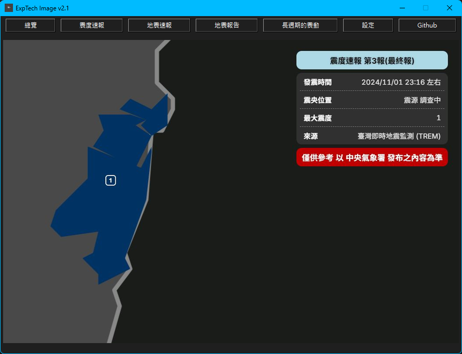This screenshot has width=462, height=354.
Task: Open the 設定 settings panel
Action: [x=368, y=25]
